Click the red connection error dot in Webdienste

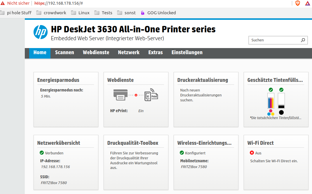pyautogui.click(x=136, y=95)
